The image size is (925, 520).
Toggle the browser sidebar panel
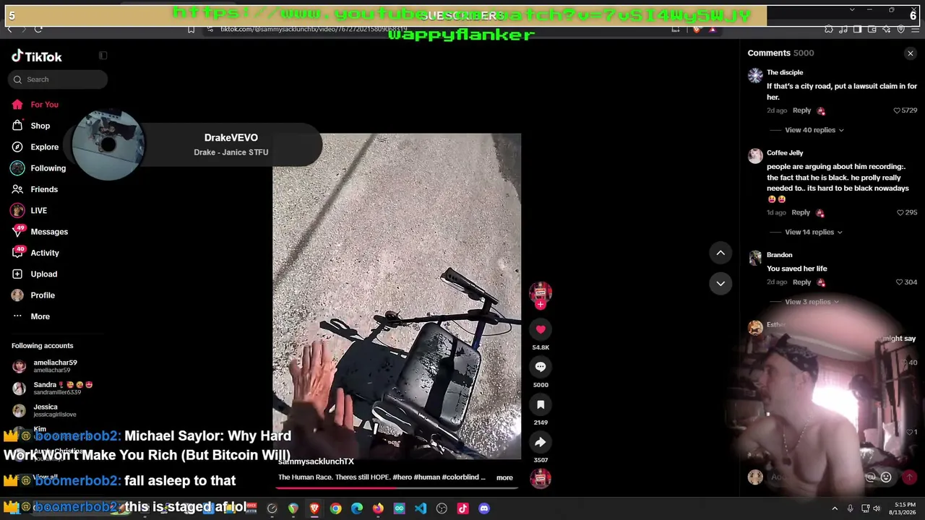tap(857, 29)
